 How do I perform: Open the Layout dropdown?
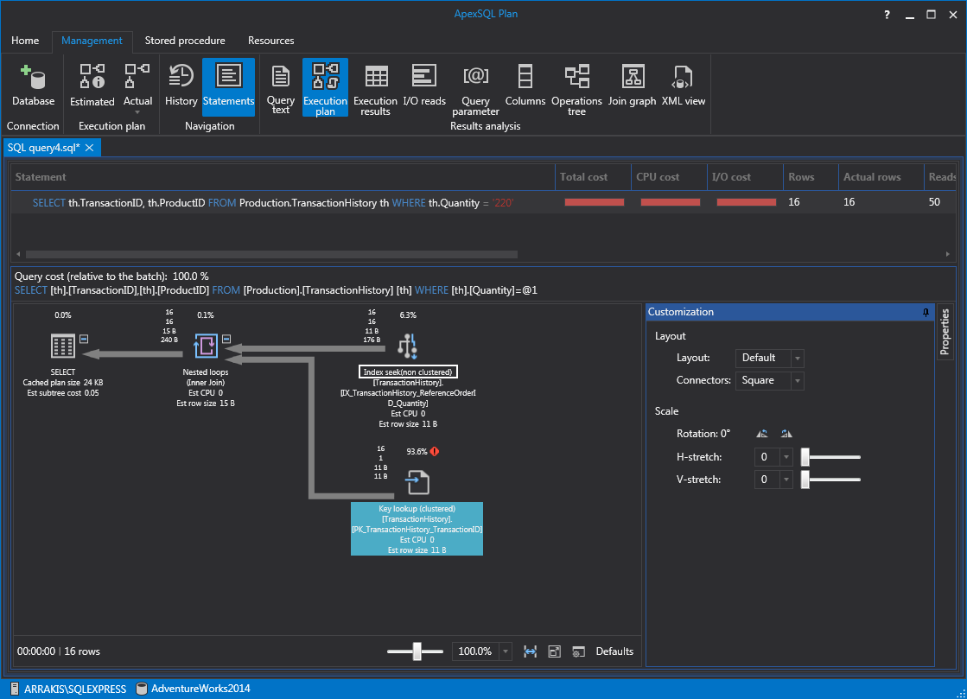798,358
